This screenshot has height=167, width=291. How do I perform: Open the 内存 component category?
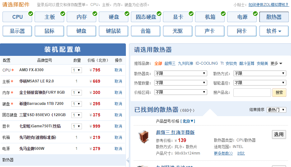click(x=81, y=17)
